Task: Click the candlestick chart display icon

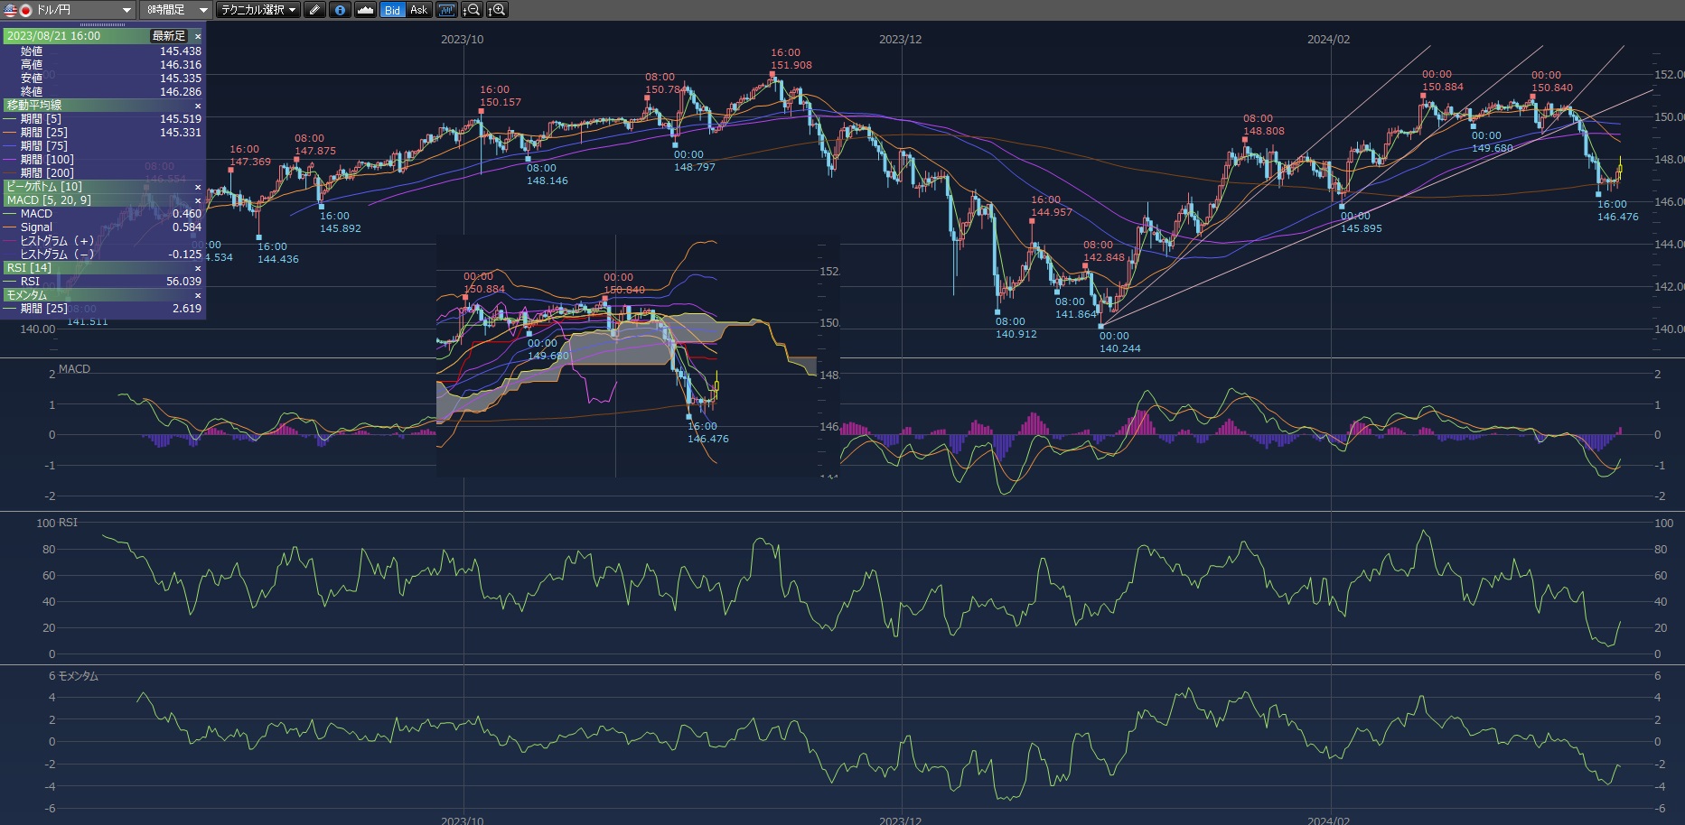Action: (x=446, y=10)
